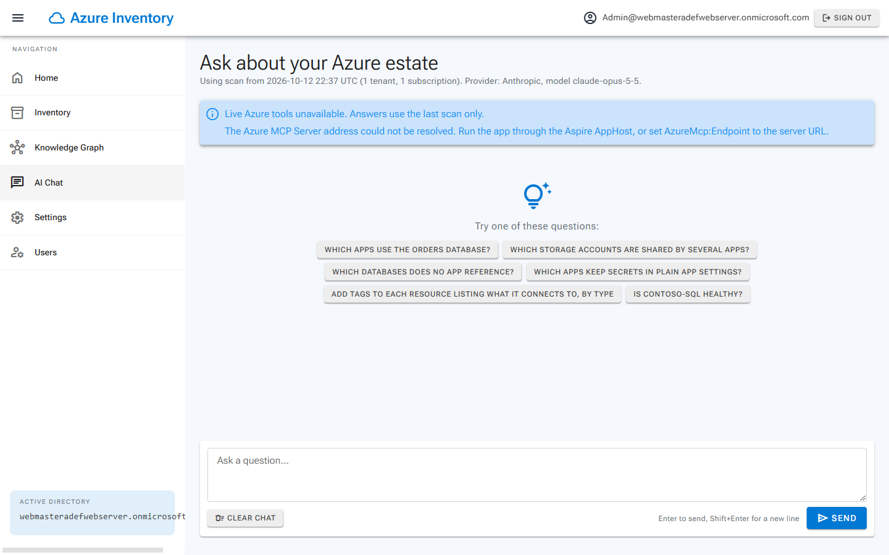This screenshot has width=889, height=555.
Task: Click the Active Directory tenant name
Action: tap(102, 517)
